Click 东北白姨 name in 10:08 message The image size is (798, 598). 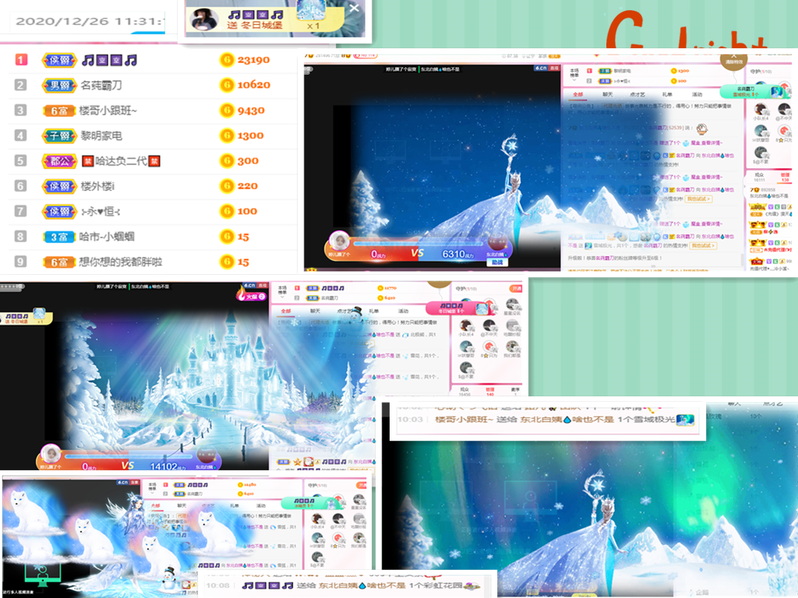click(337, 586)
